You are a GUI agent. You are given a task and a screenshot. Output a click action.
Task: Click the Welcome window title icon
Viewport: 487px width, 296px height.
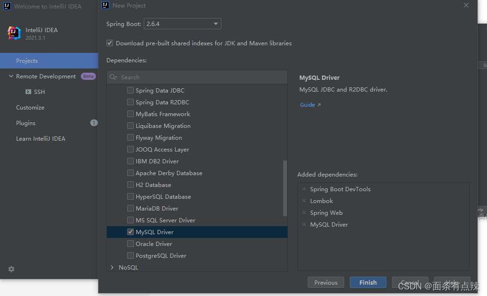[7, 6]
